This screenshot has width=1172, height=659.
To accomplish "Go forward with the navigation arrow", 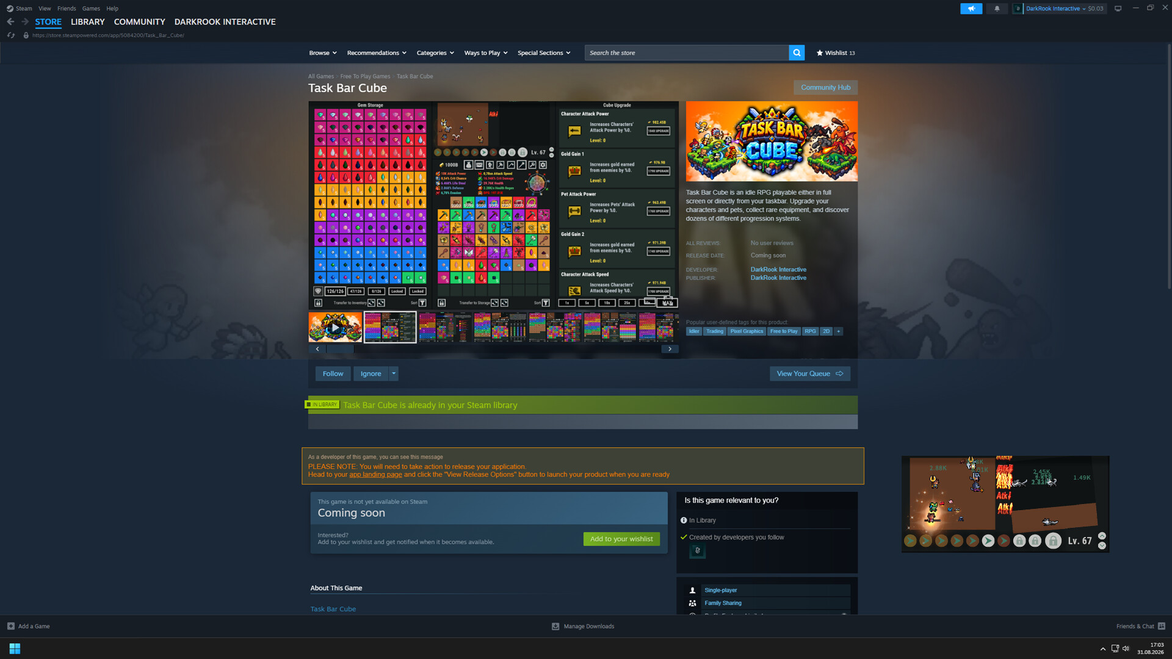I will coord(25,21).
